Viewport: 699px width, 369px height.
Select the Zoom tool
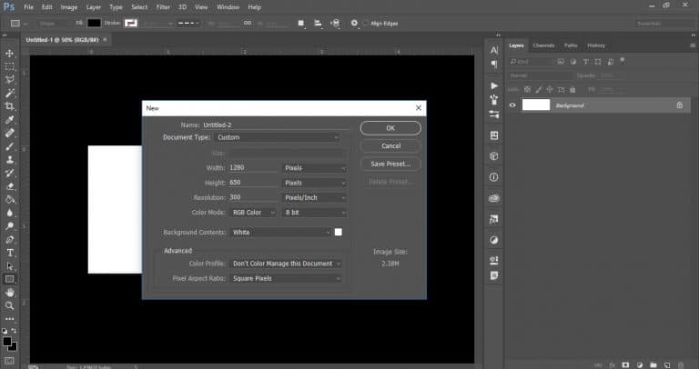tap(10, 305)
